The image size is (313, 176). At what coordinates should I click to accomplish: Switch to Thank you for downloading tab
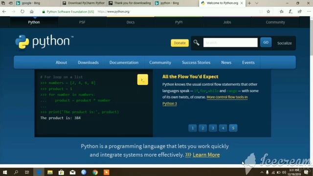130,3
